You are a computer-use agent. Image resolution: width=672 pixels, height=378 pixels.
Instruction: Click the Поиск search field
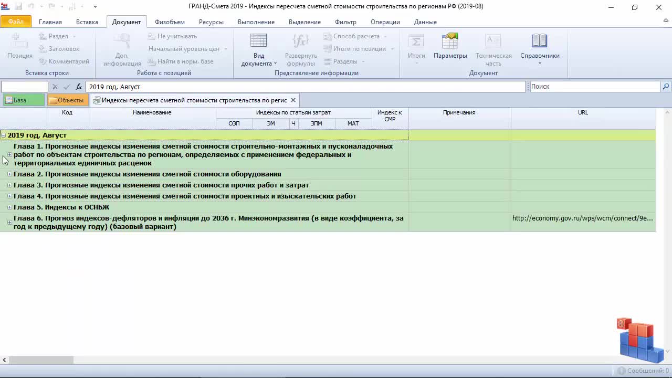pyautogui.click(x=595, y=87)
